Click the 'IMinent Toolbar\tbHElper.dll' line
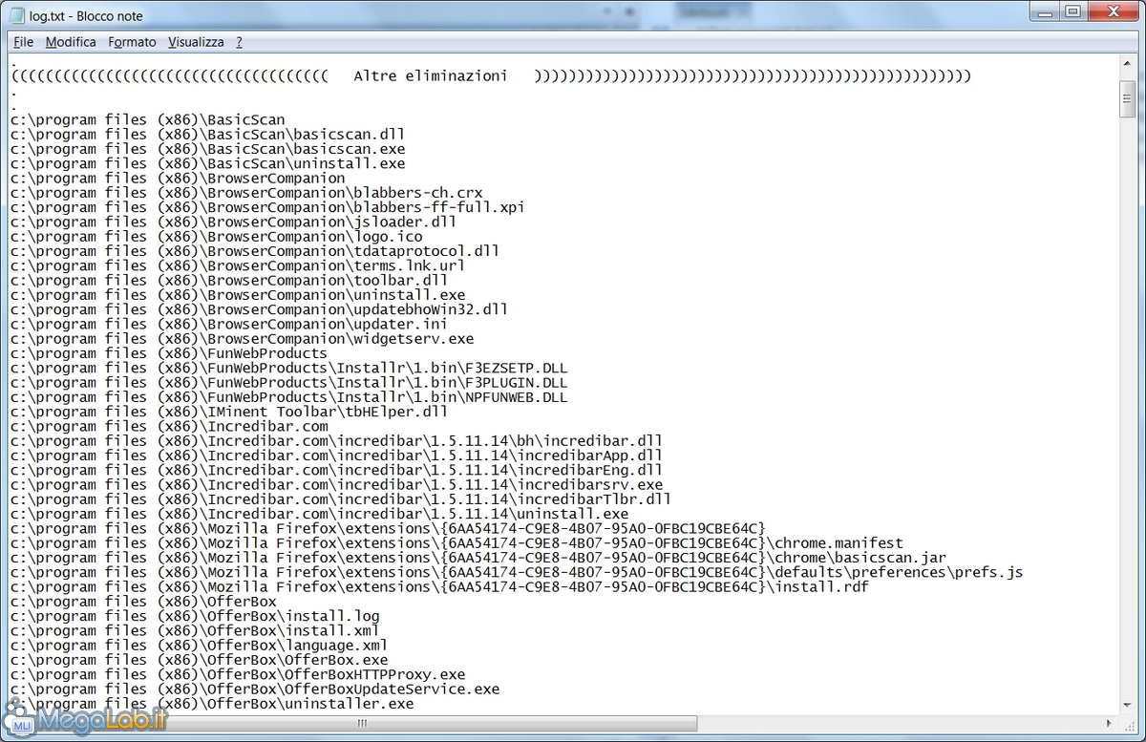This screenshot has height=742, width=1146. pyautogui.click(x=229, y=412)
